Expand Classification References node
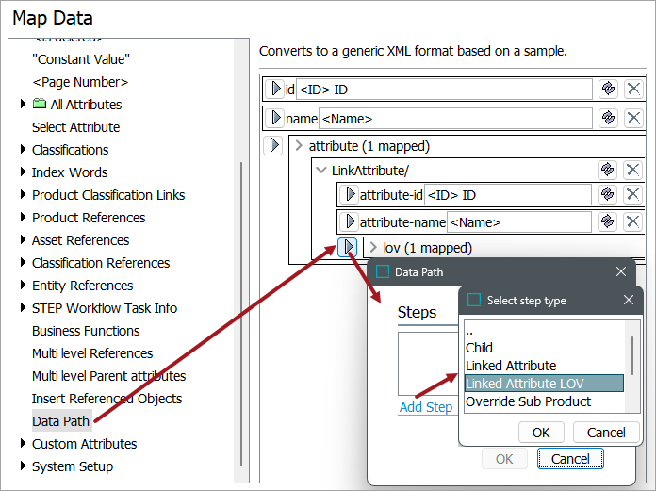656x491 pixels. pyautogui.click(x=23, y=262)
